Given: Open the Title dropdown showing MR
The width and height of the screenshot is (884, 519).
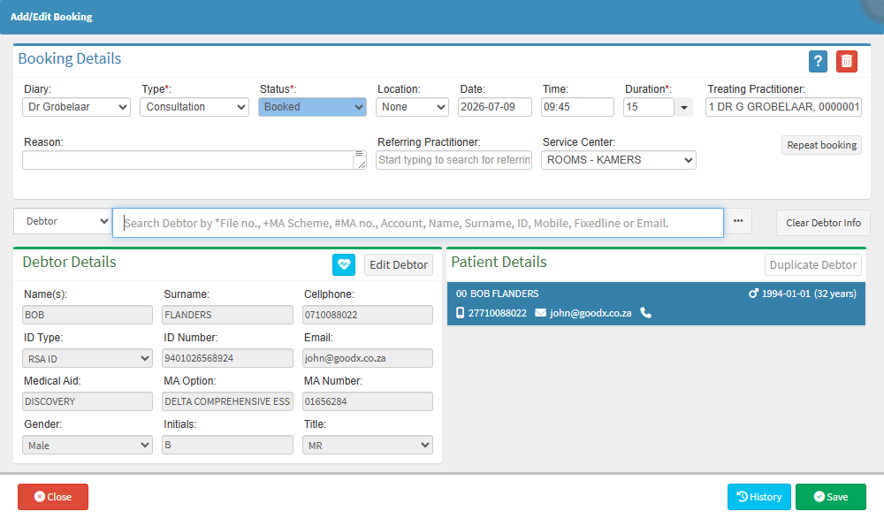Looking at the screenshot, I should click(368, 445).
